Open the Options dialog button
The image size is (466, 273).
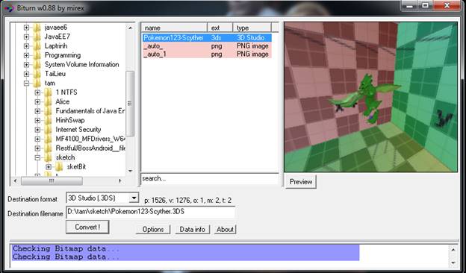[153, 230]
